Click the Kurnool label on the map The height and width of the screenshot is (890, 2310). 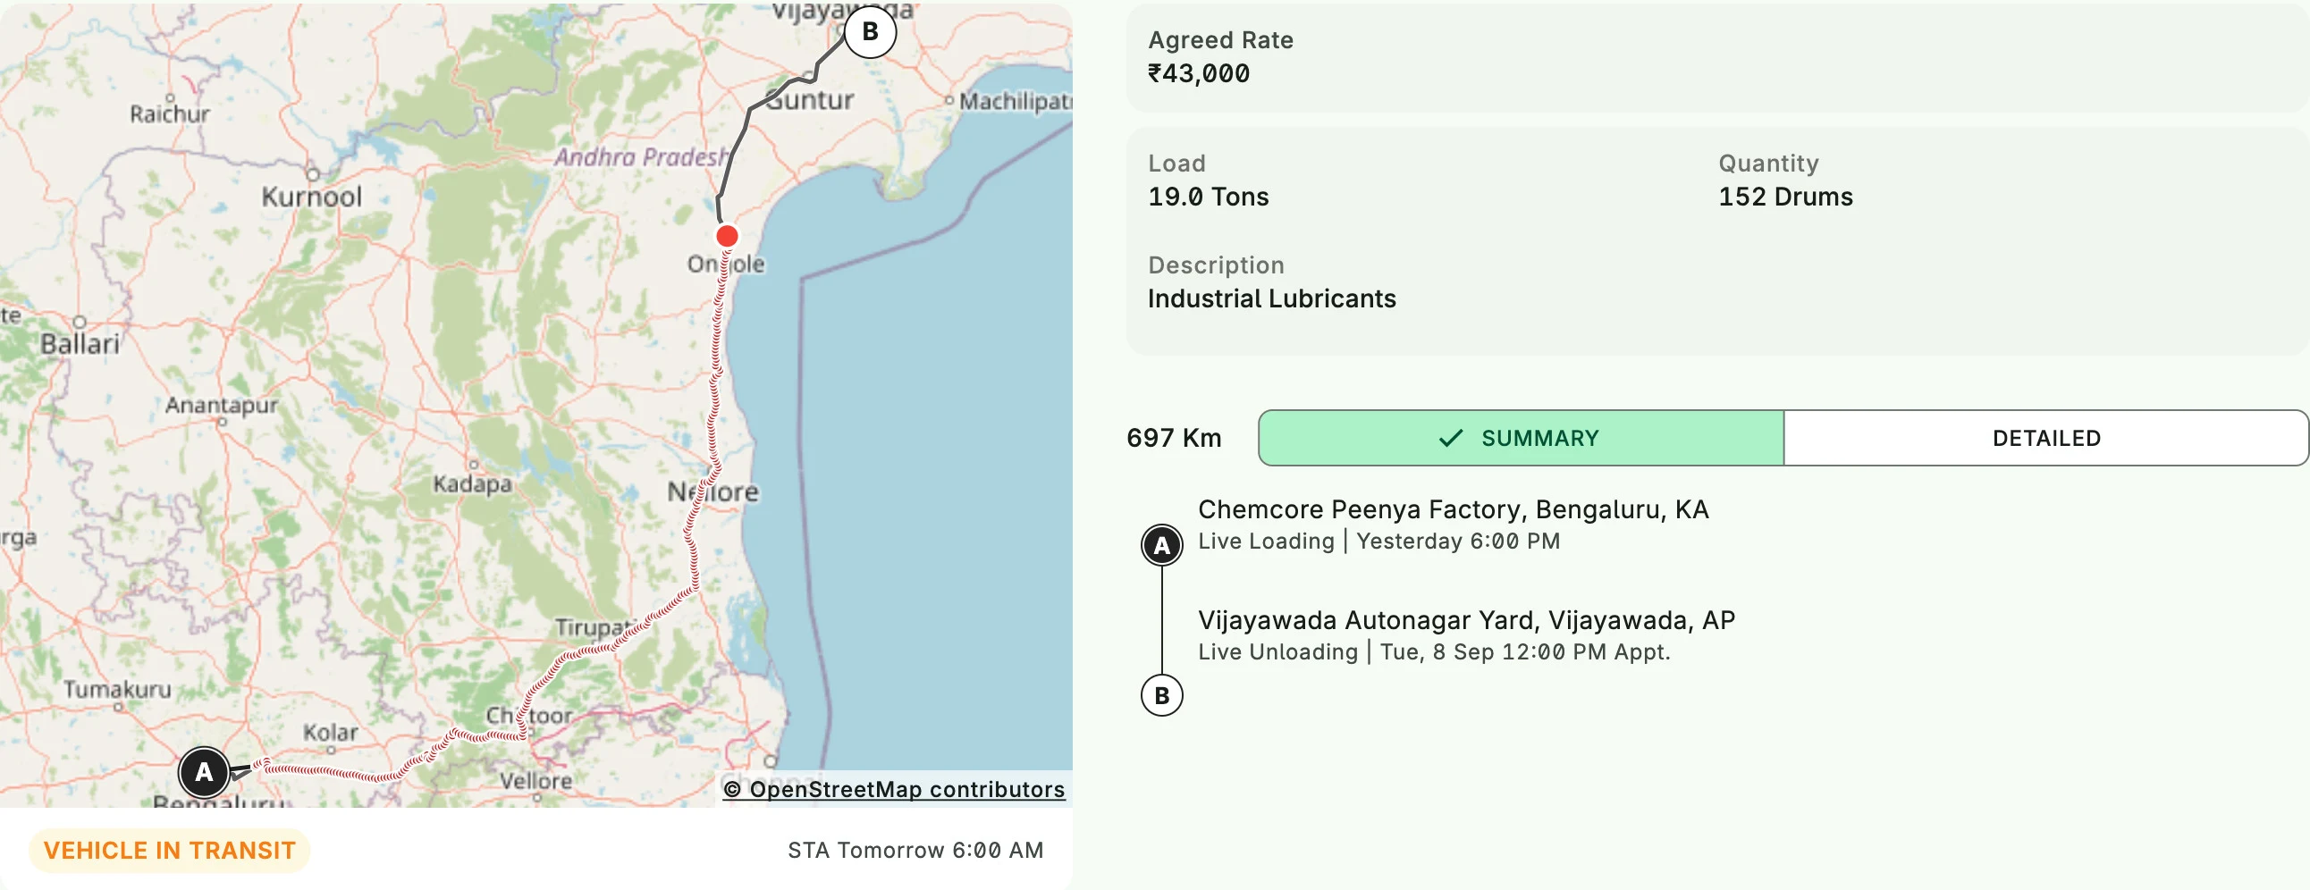pos(311,197)
